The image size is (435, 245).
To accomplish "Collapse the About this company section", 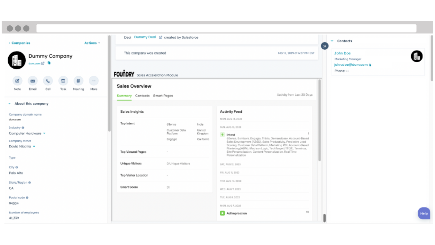I will (10, 103).
